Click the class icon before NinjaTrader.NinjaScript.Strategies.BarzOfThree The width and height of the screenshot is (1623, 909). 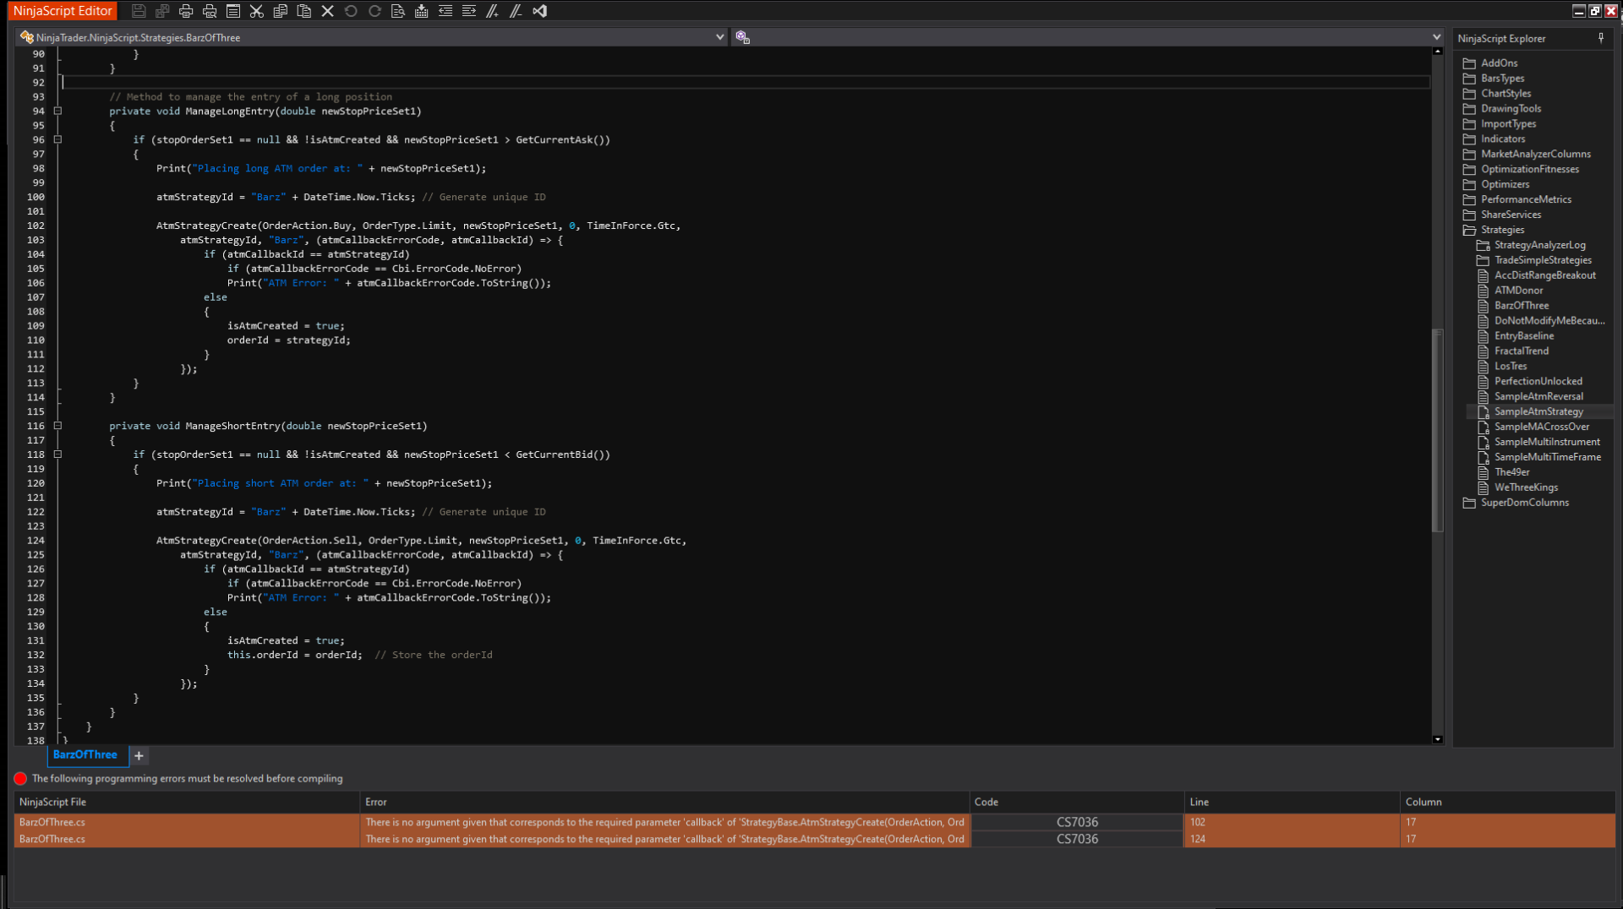(x=27, y=37)
